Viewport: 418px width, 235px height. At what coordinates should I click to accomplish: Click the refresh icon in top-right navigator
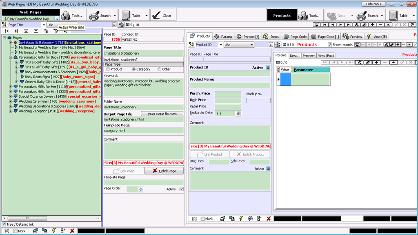click(412, 25)
